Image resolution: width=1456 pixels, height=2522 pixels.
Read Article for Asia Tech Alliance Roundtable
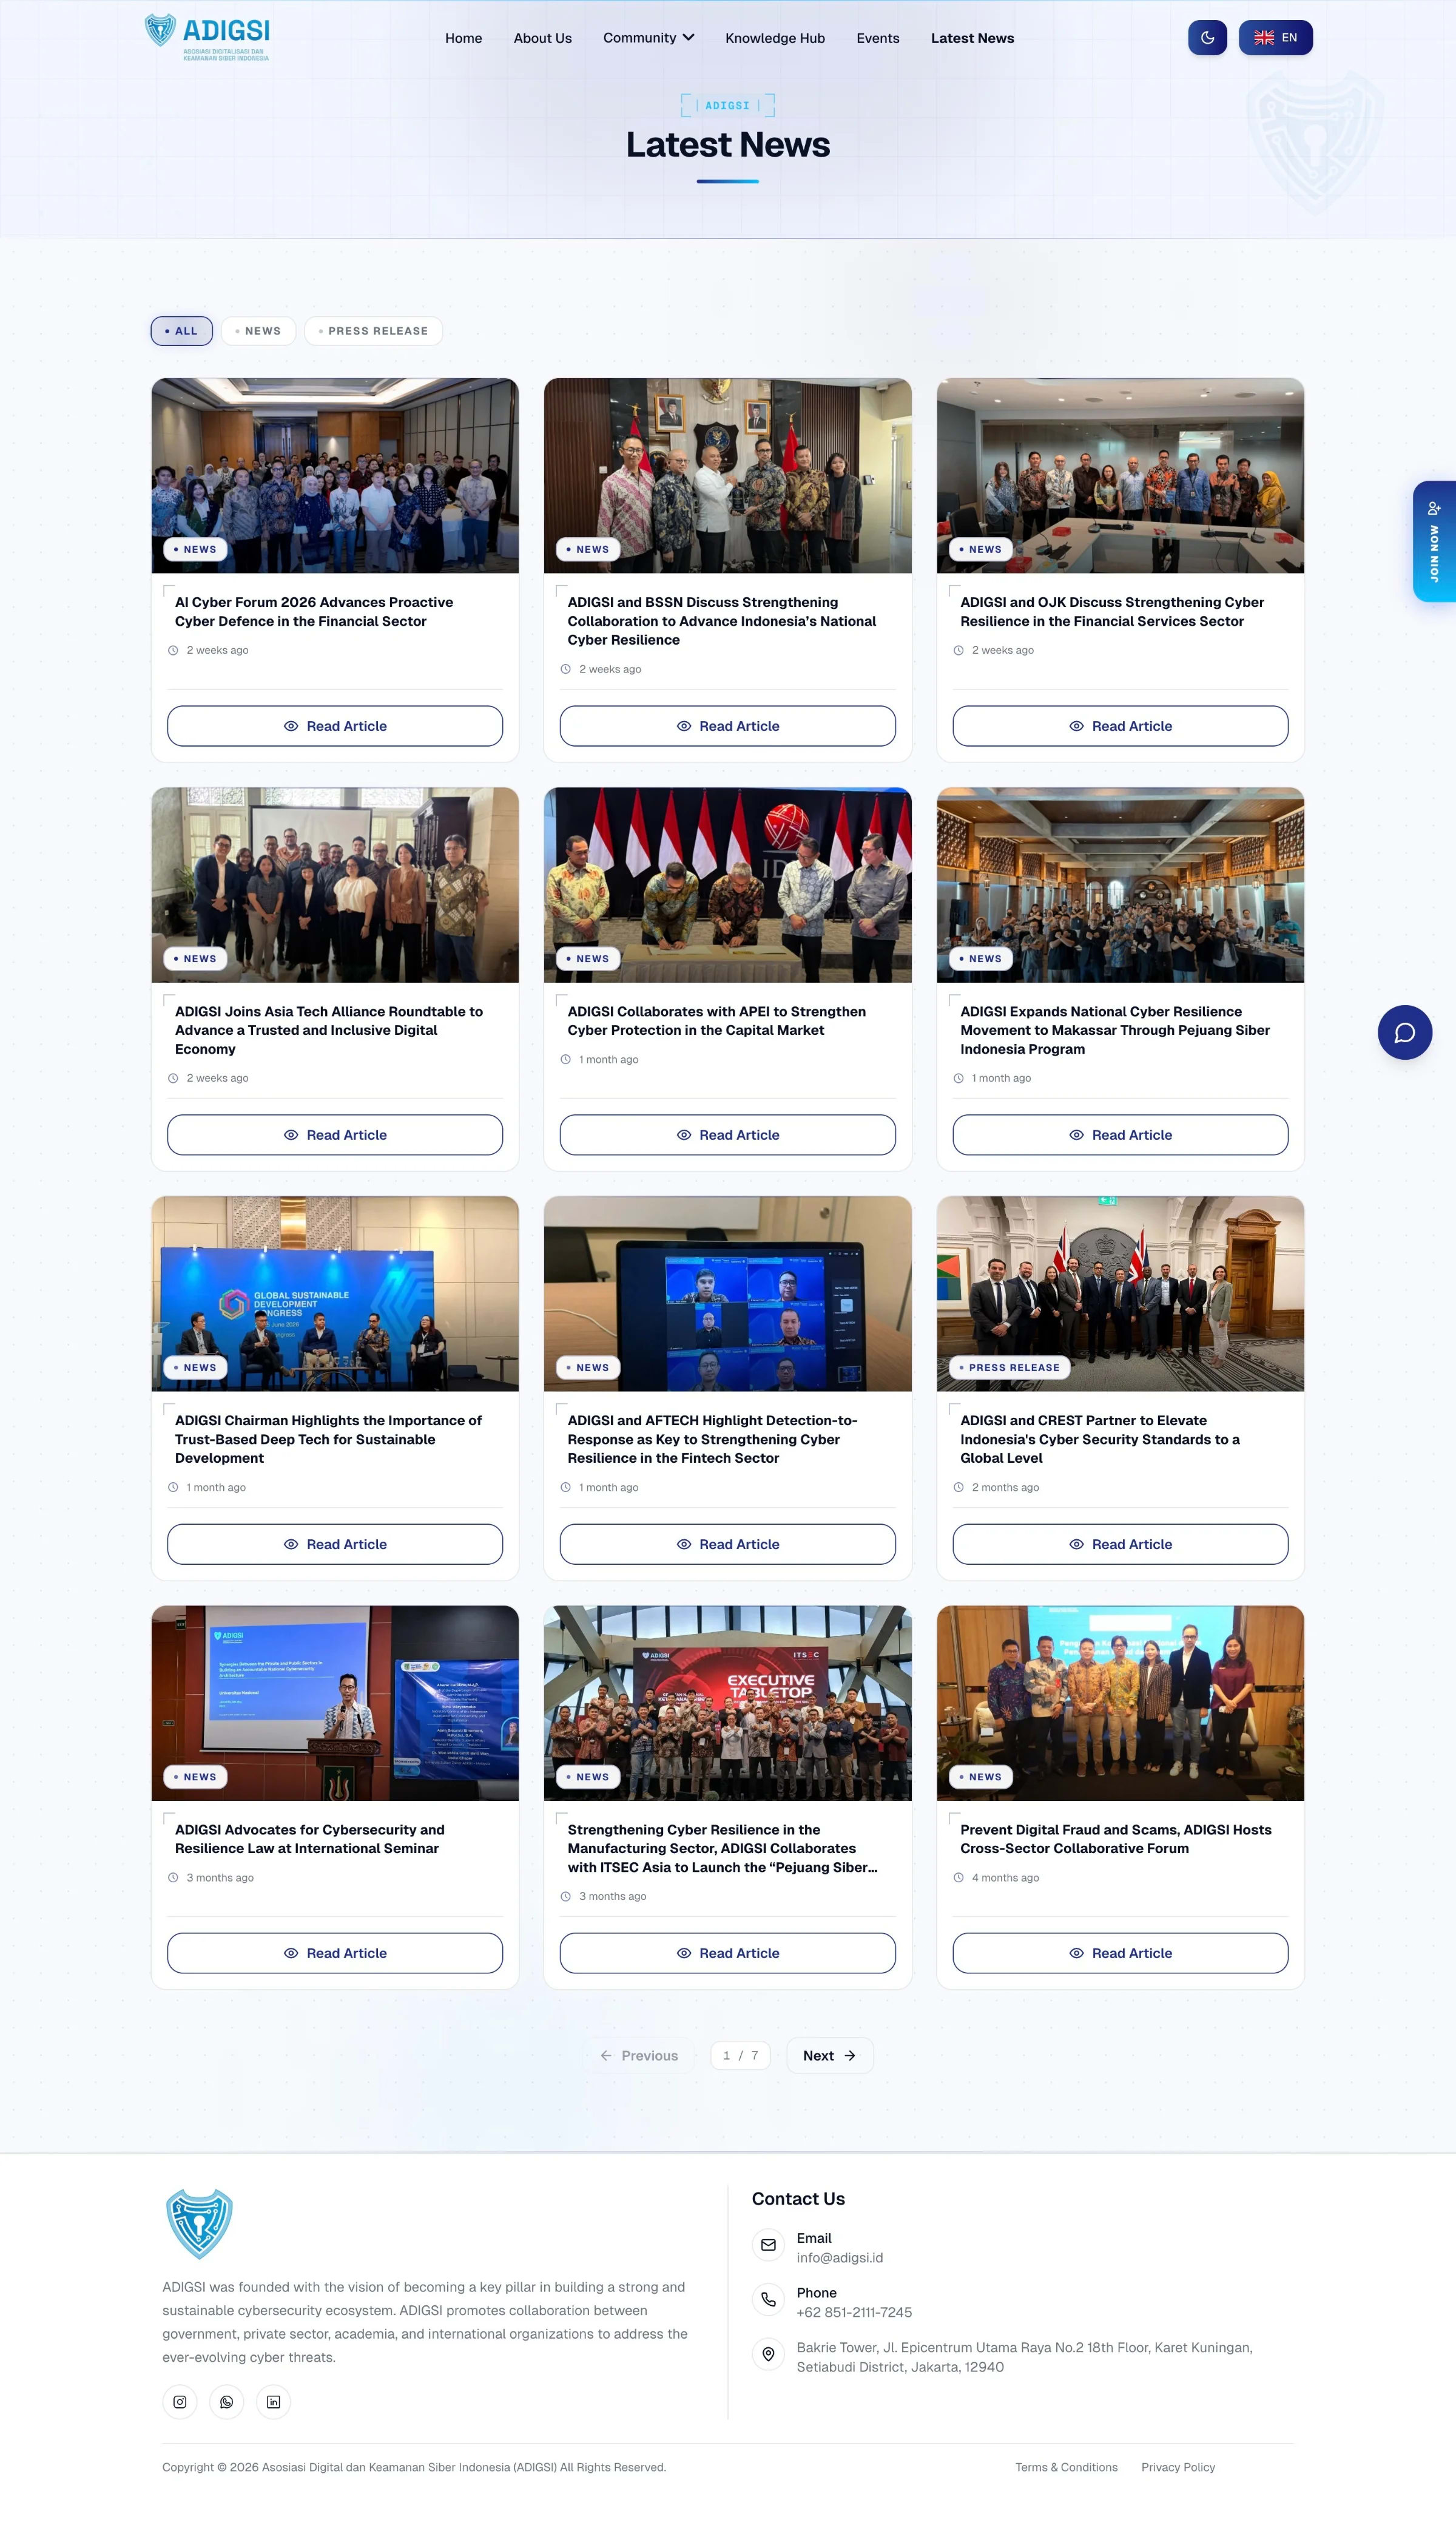[335, 1134]
